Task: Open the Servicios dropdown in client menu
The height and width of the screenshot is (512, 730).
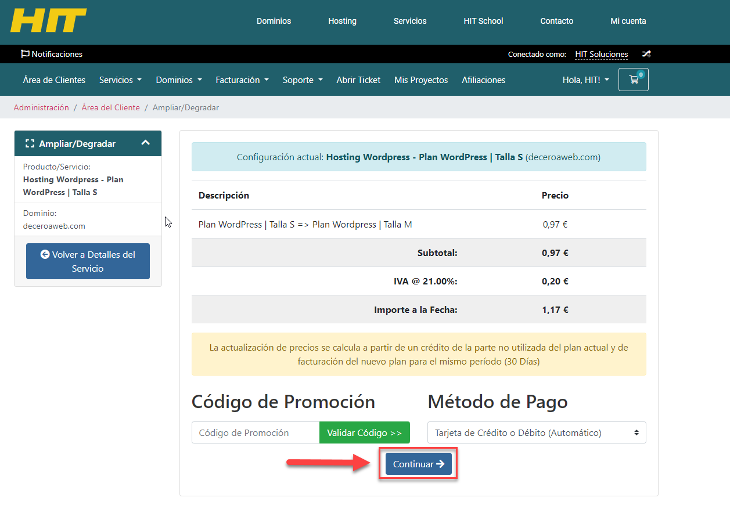Action: [120, 80]
